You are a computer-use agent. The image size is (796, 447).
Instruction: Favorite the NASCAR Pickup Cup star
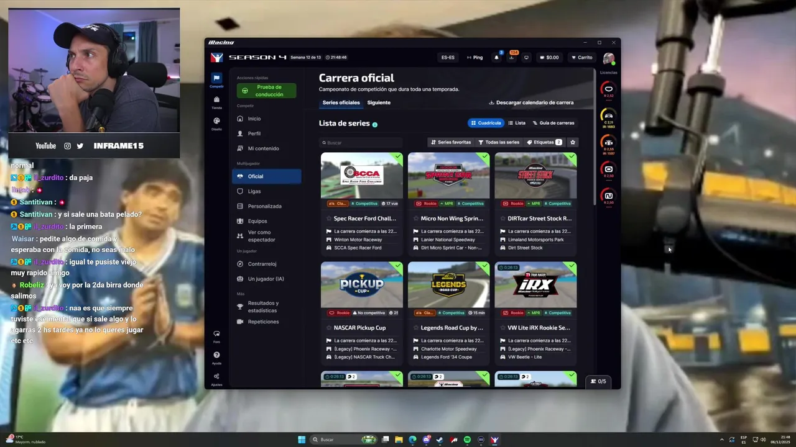pyautogui.click(x=329, y=328)
